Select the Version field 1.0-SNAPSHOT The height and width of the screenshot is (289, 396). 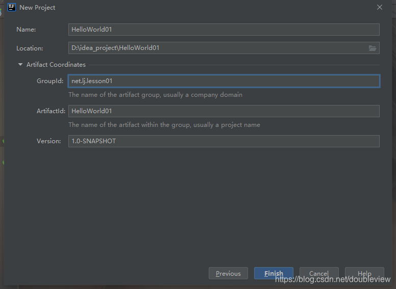[x=224, y=141]
